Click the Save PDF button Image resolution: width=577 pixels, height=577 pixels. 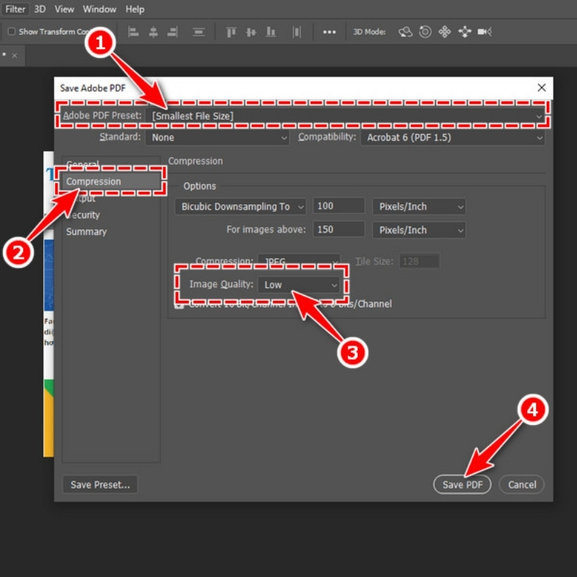(x=462, y=485)
